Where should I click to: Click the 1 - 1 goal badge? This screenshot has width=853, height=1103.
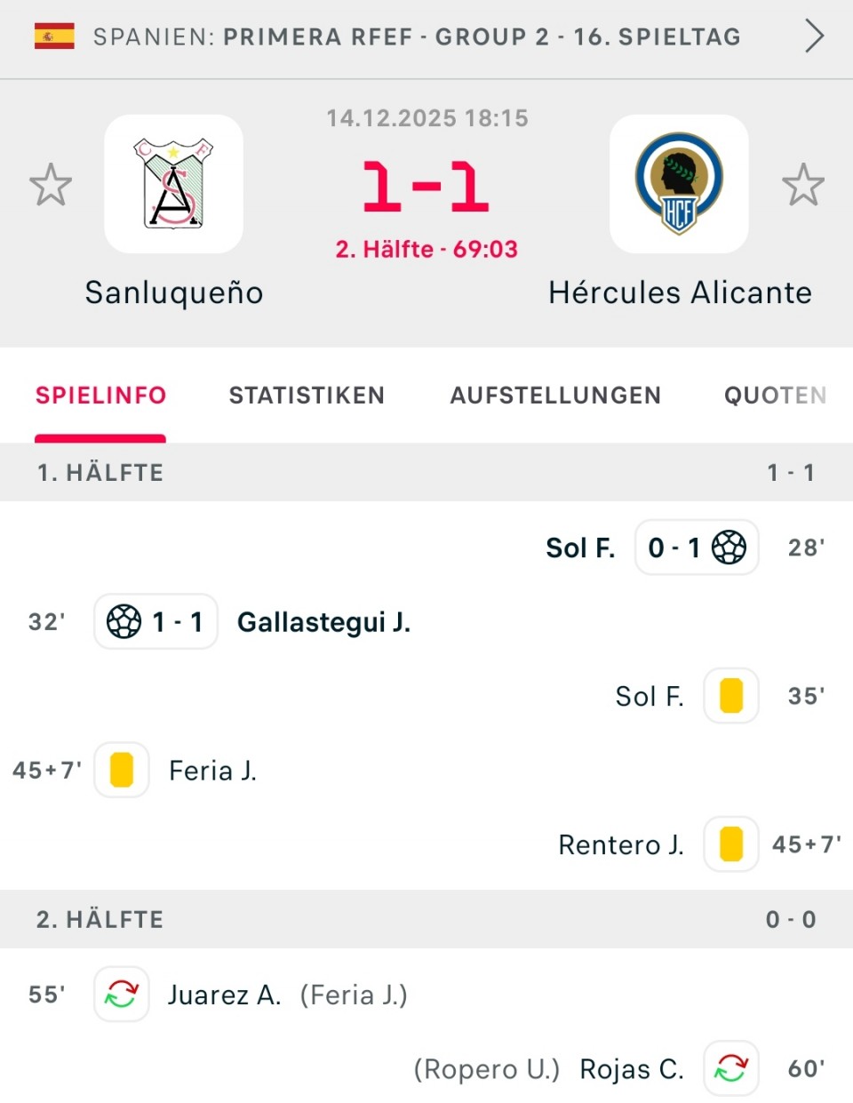(156, 621)
